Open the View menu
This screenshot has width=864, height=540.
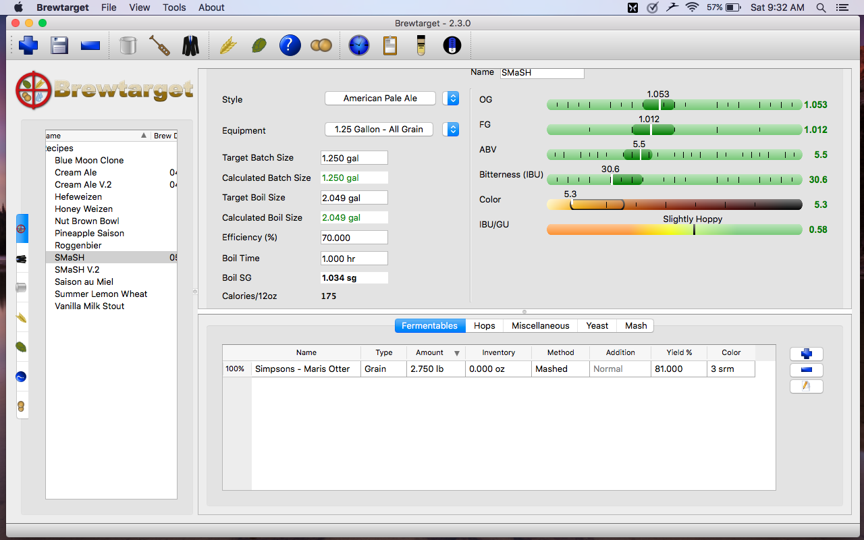[140, 7]
